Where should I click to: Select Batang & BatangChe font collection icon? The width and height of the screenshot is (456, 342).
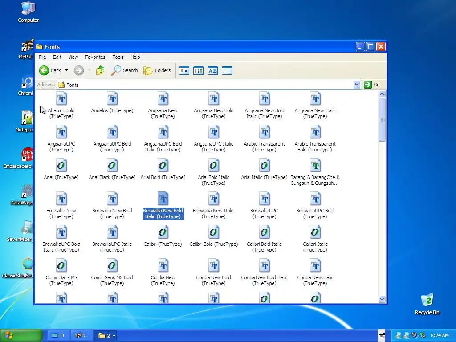(315, 166)
